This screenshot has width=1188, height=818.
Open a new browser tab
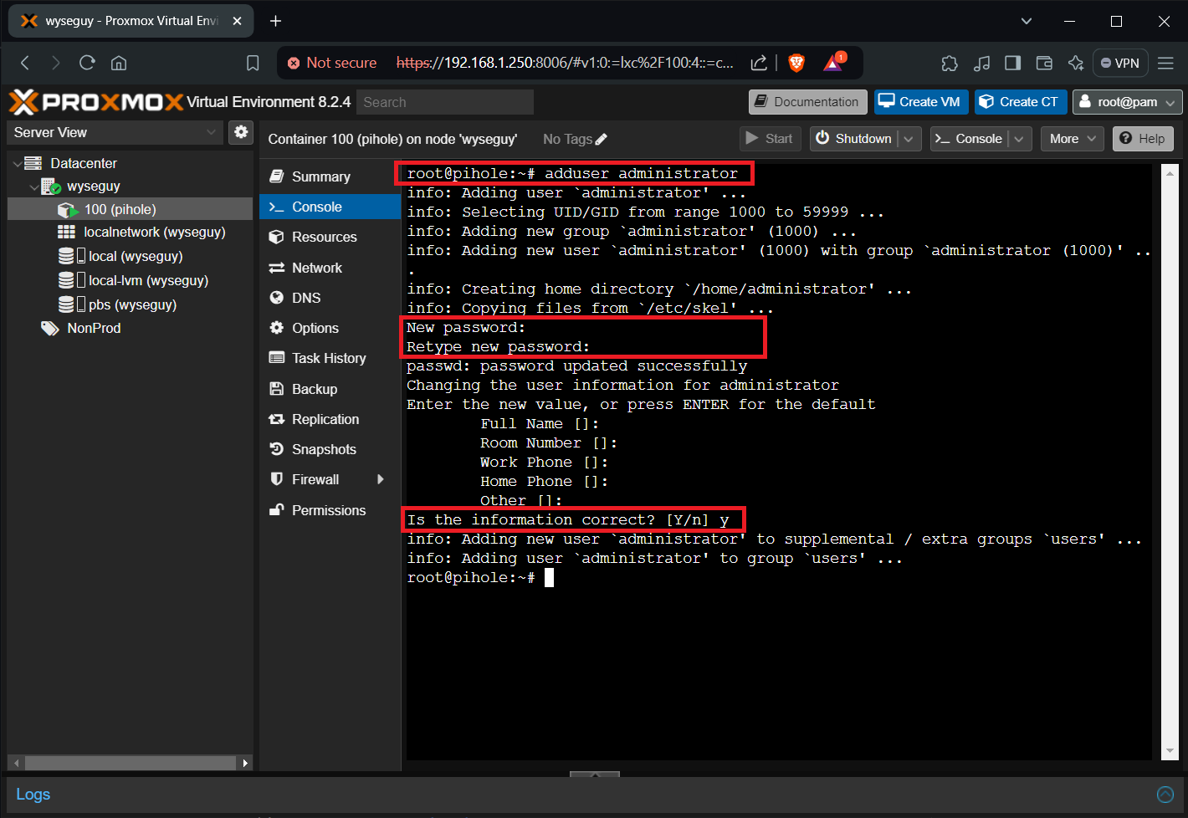(275, 21)
